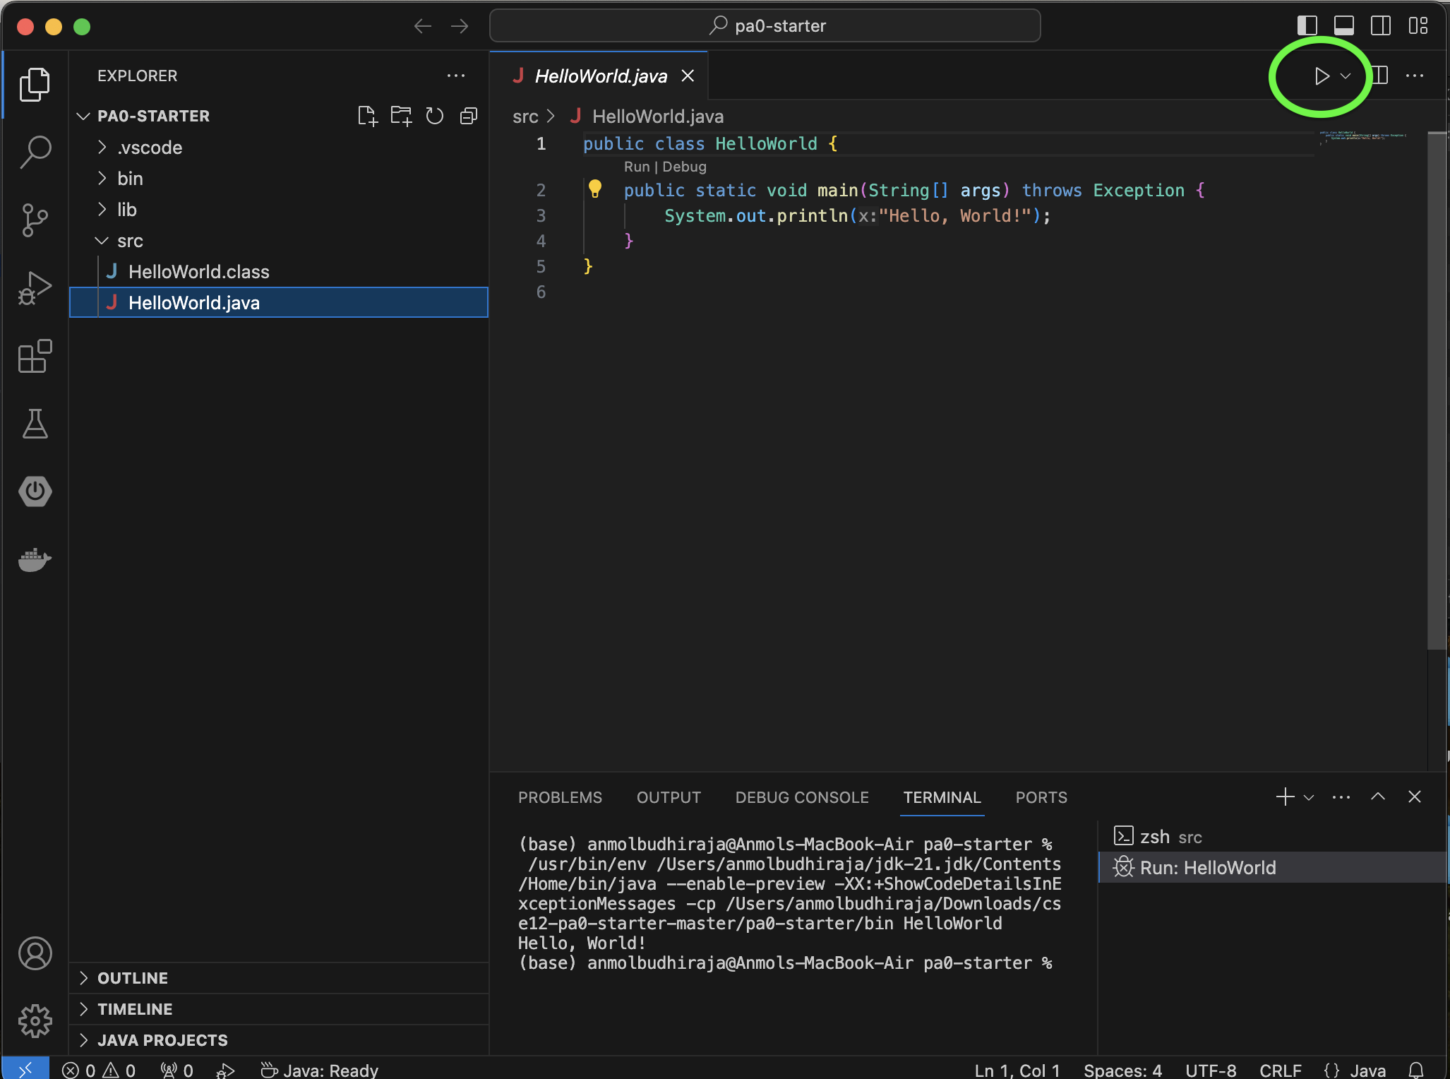
Task: Collapse the src folder
Action: pyautogui.click(x=278, y=241)
